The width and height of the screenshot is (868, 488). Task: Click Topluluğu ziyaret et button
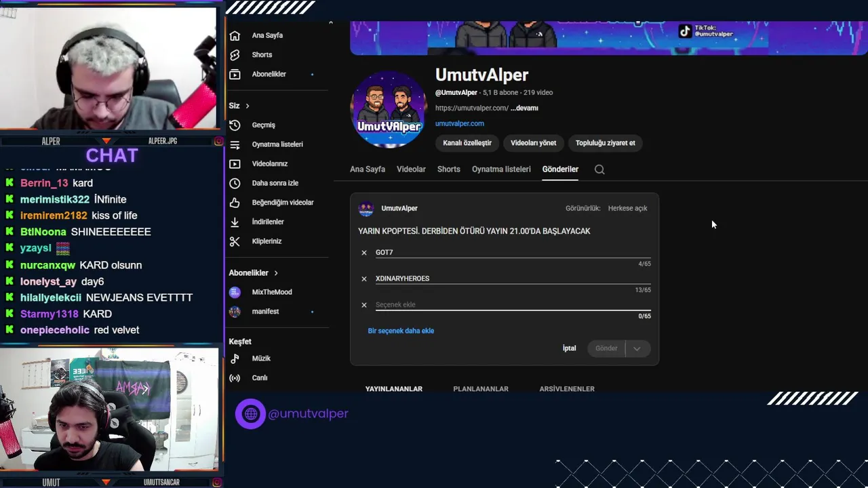point(606,143)
